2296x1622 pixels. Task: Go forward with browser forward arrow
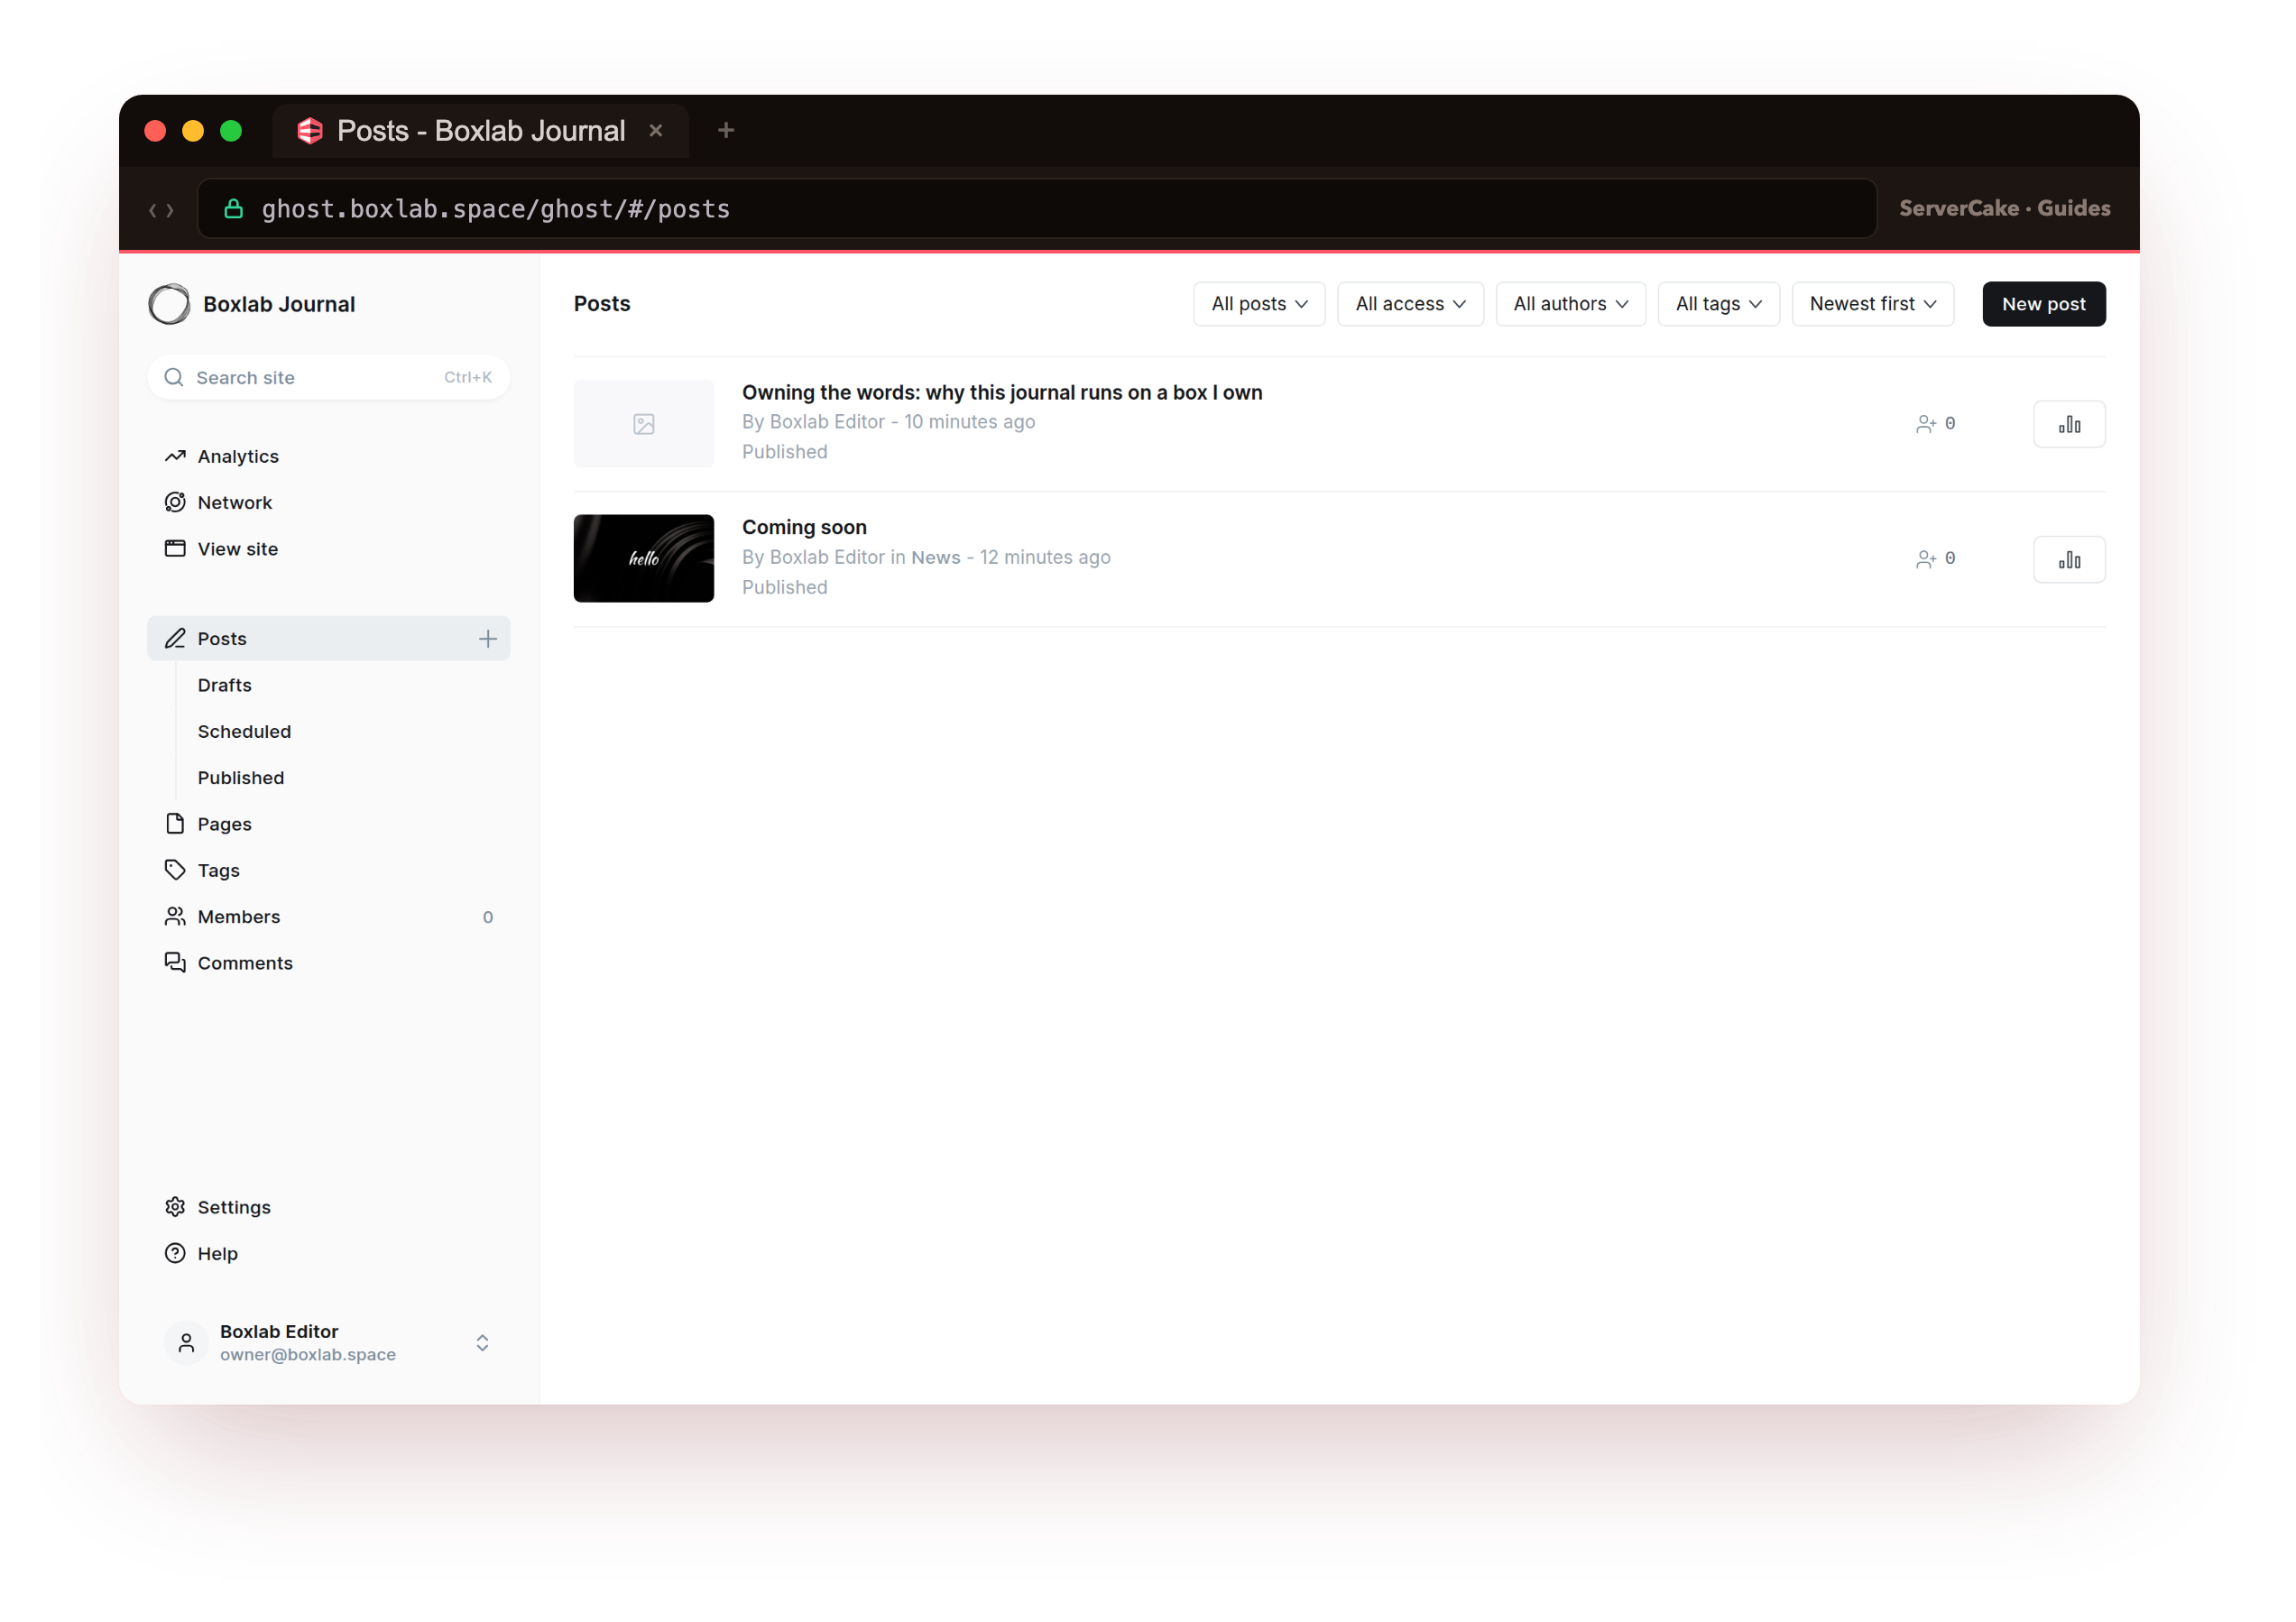170,210
